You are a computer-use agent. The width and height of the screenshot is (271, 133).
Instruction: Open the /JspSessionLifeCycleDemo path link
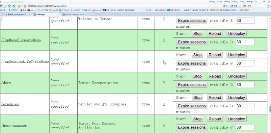25,62
